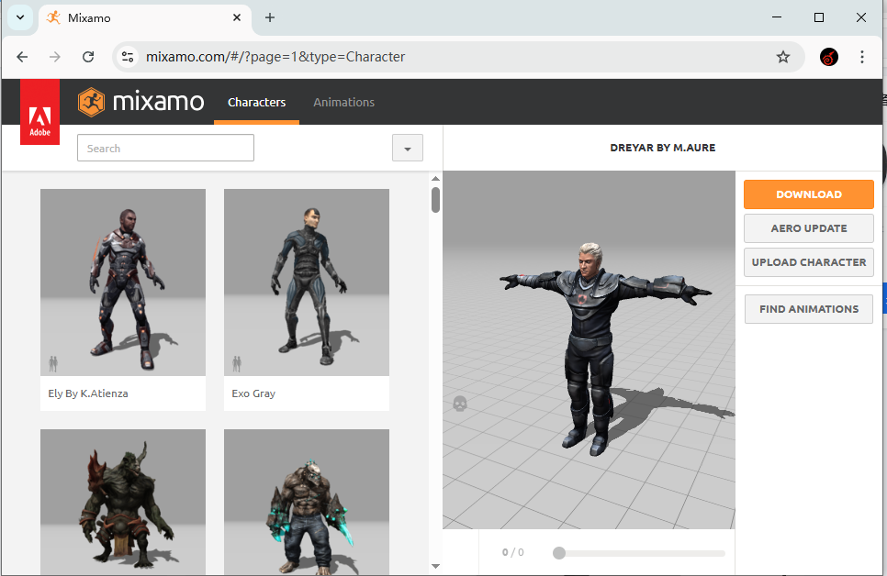Click in the character Search field

pos(166,148)
